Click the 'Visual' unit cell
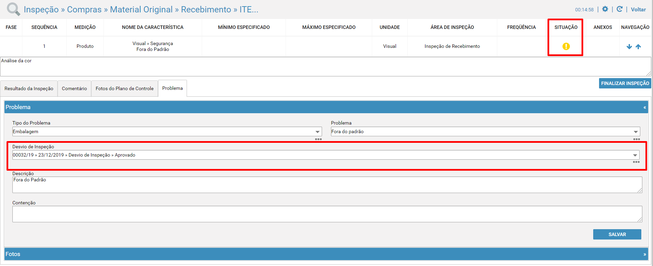This screenshot has height=266, width=653. pos(390,46)
